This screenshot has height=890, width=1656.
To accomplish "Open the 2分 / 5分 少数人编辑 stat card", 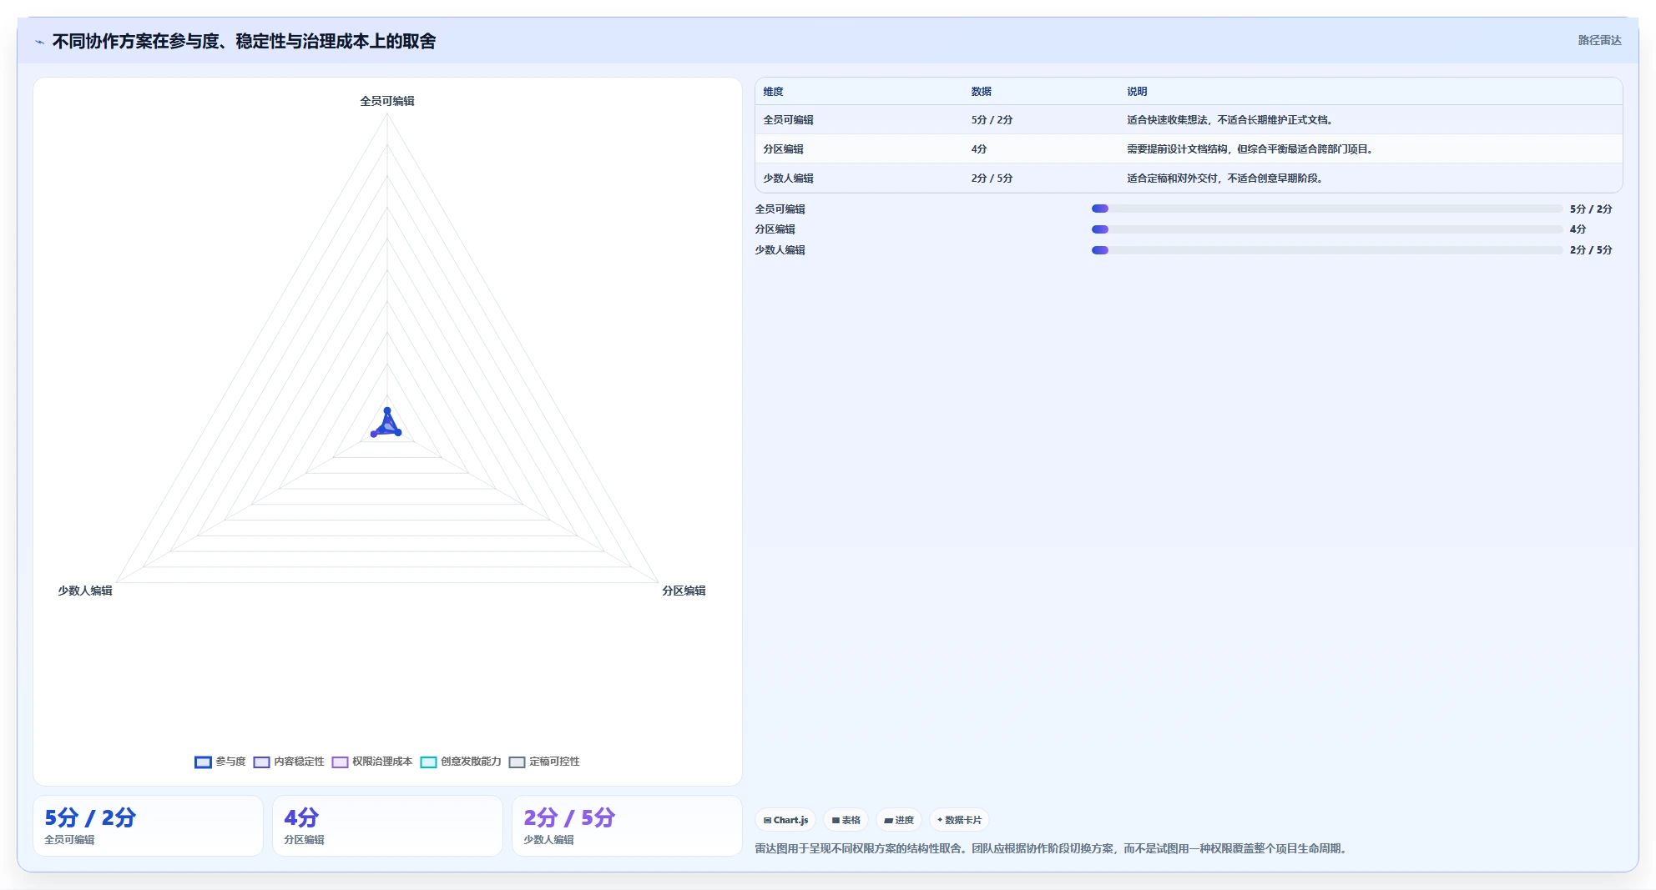I will point(627,826).
